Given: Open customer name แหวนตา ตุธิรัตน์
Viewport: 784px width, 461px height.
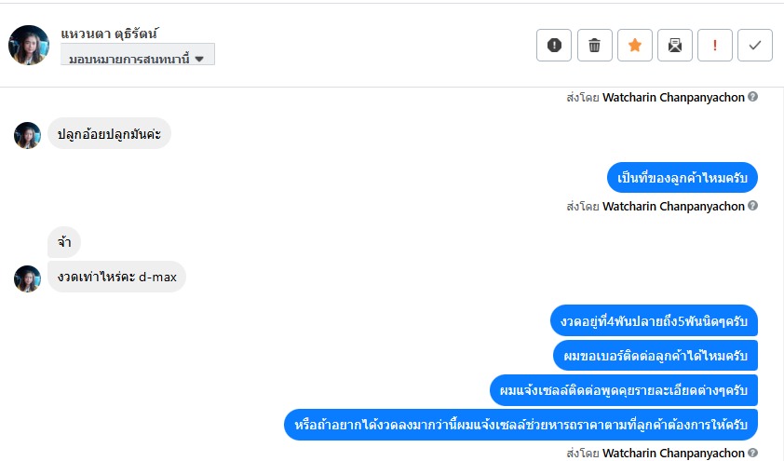Looking at the screenshot, I should tap(110, 34).
